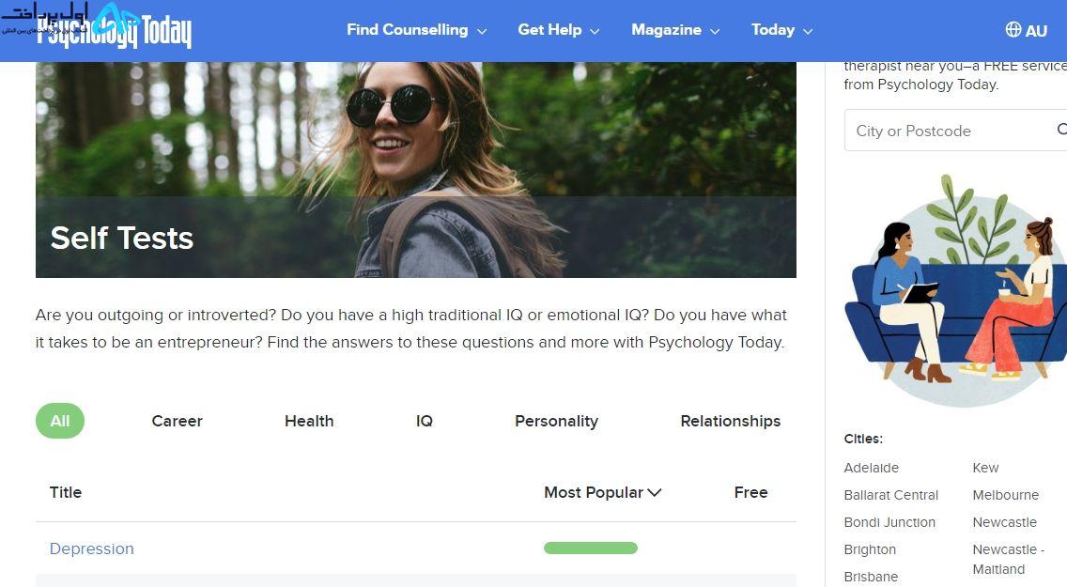The image size is (1067, 587).
Task: Expand the Find Counselling menu chevron
Action: pos(482,31)
